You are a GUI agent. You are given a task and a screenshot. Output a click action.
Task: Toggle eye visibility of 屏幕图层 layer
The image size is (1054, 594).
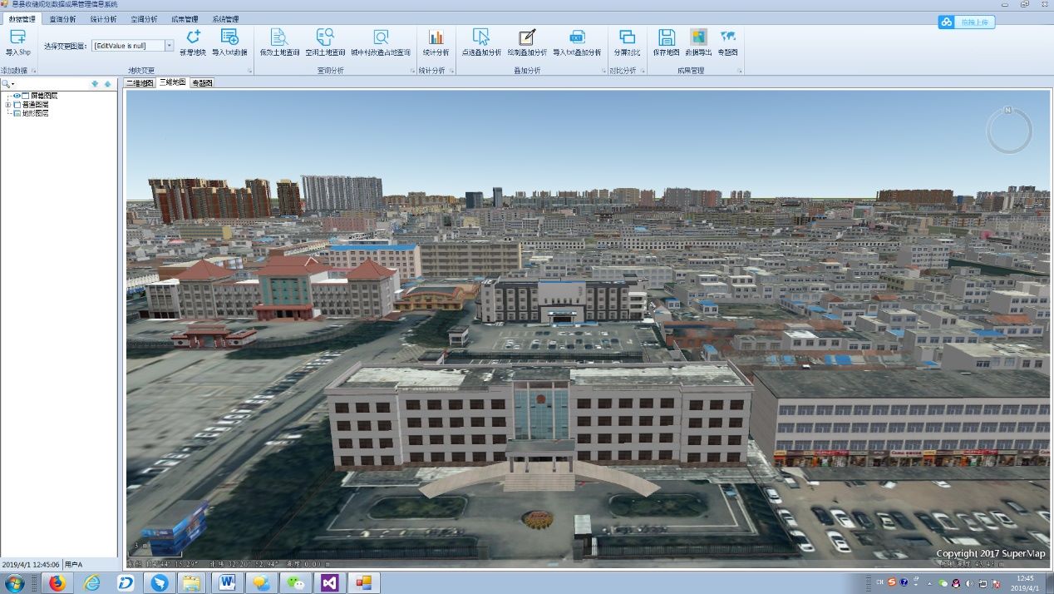(17, 96)
